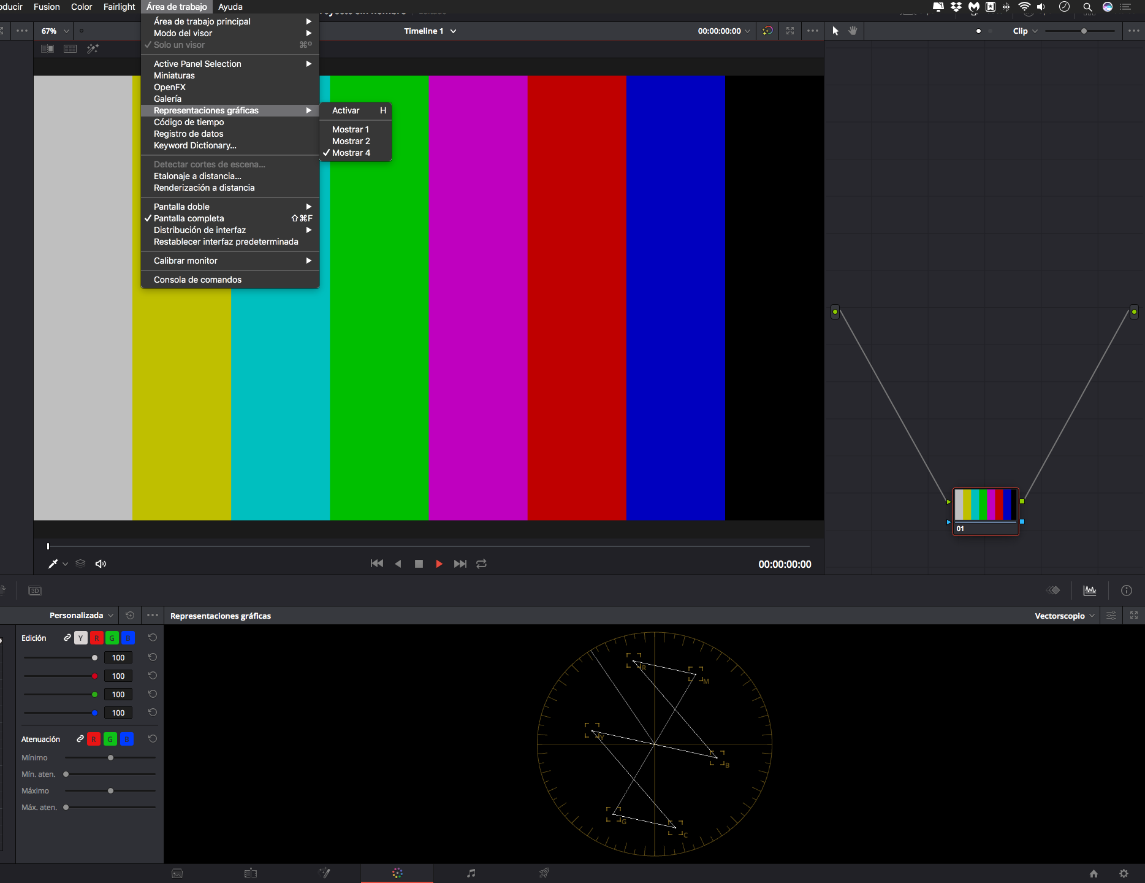The width and height of the screenshot is (1145, 883).
Task: Click the green intensity value field
Action: coord(118,694)
